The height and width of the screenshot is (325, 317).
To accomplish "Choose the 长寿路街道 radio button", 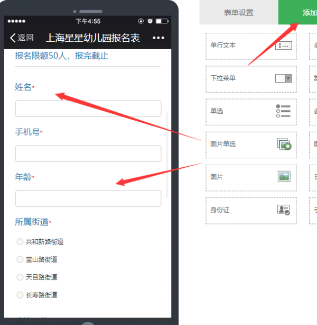I will [20, 295].
